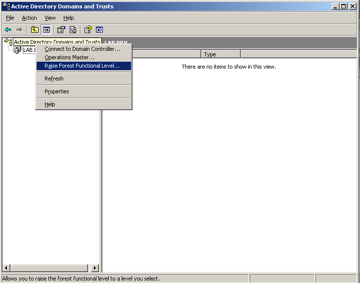Open Properties via toolbar icon
The image size is (360, 283).
61,30
